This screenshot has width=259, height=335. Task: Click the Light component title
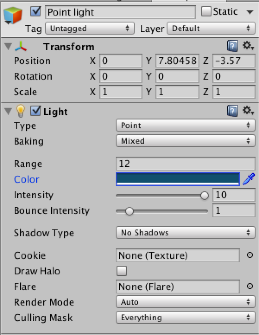tap(55, 112)
